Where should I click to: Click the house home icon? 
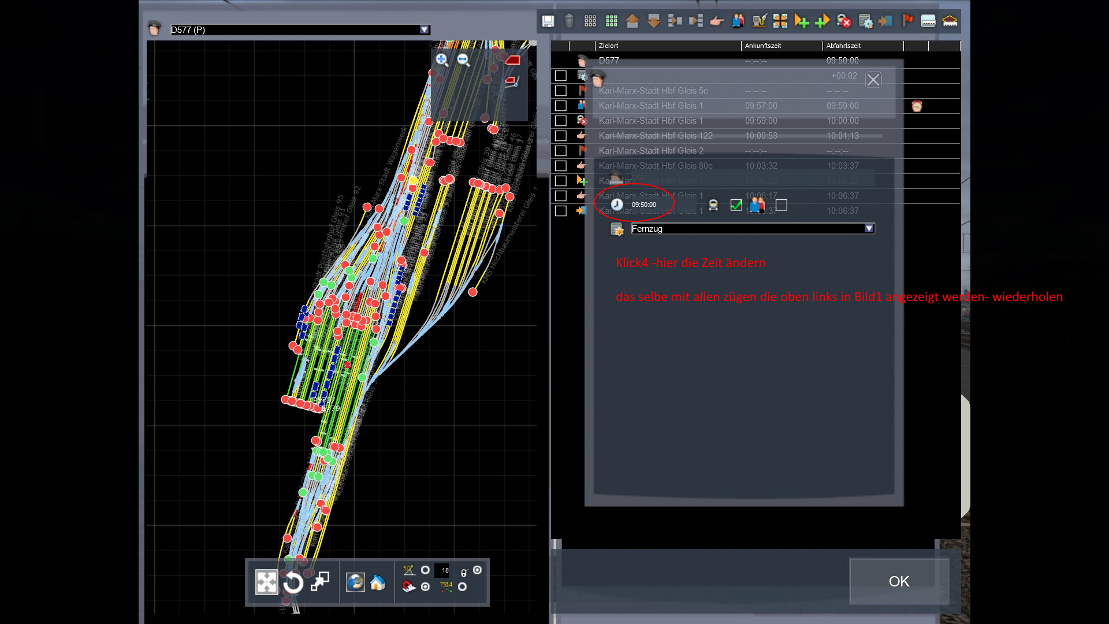[x=378, y=582]
